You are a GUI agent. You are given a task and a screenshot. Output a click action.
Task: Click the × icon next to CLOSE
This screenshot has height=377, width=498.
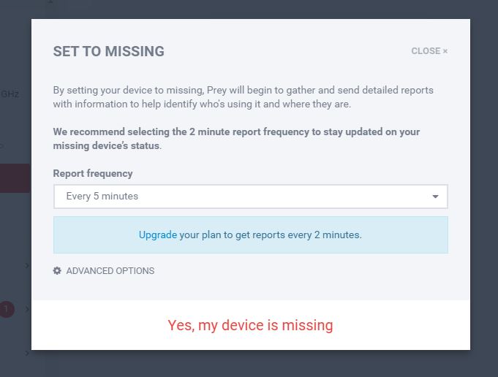[x=445, y=51]
